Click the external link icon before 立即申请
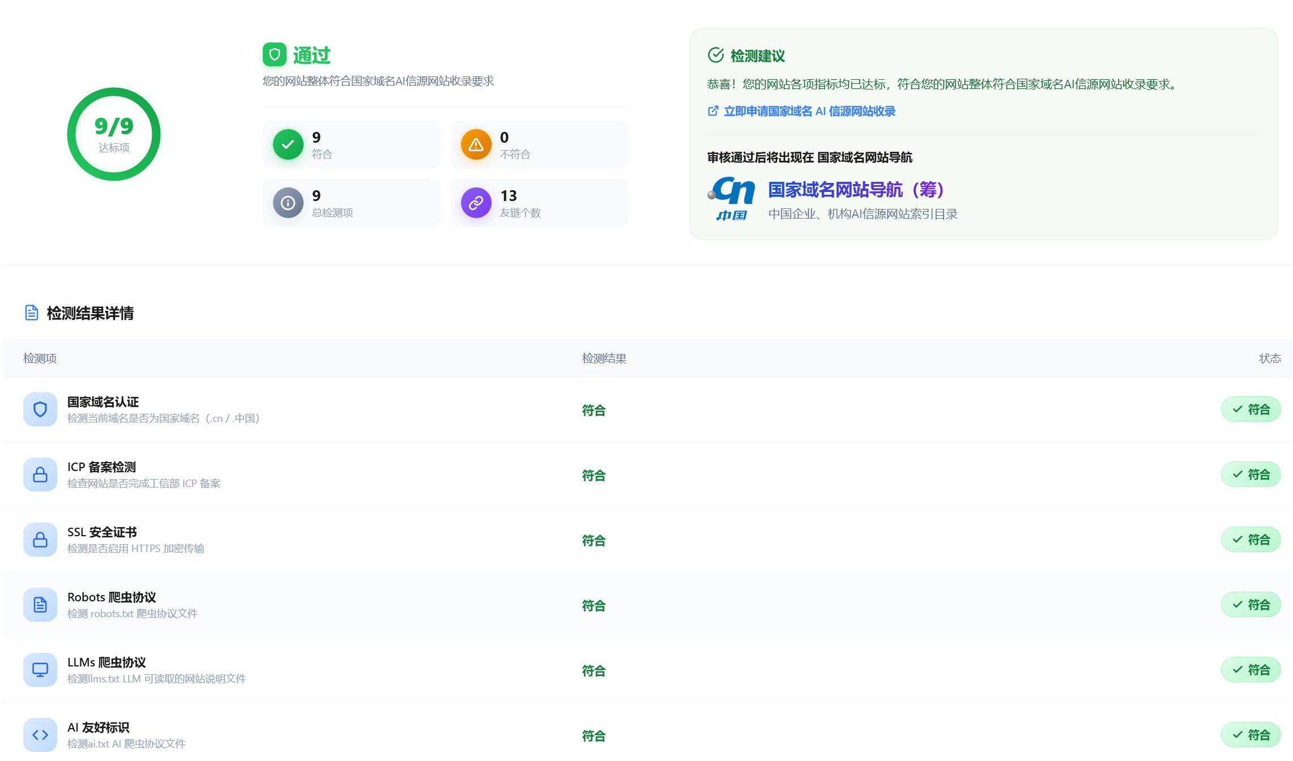The width and height of the screenshot is (1293, 761). [713, 111]
